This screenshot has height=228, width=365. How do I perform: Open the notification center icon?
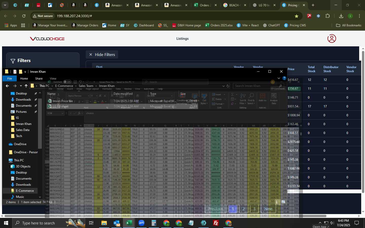(x=357, y=223)
